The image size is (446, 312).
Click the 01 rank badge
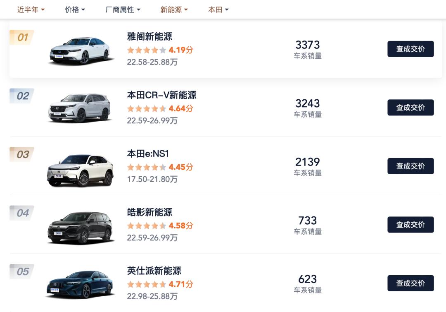[x=22, y=37]
